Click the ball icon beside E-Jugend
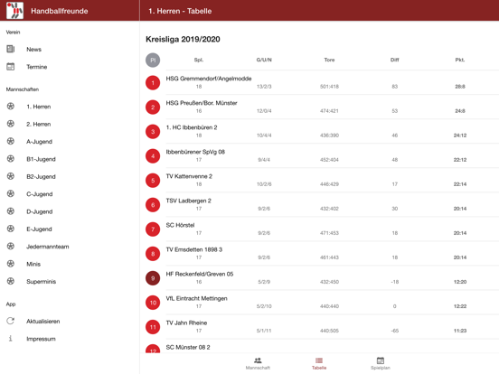Viewport: 499px width, 374px height. (11, 229)
